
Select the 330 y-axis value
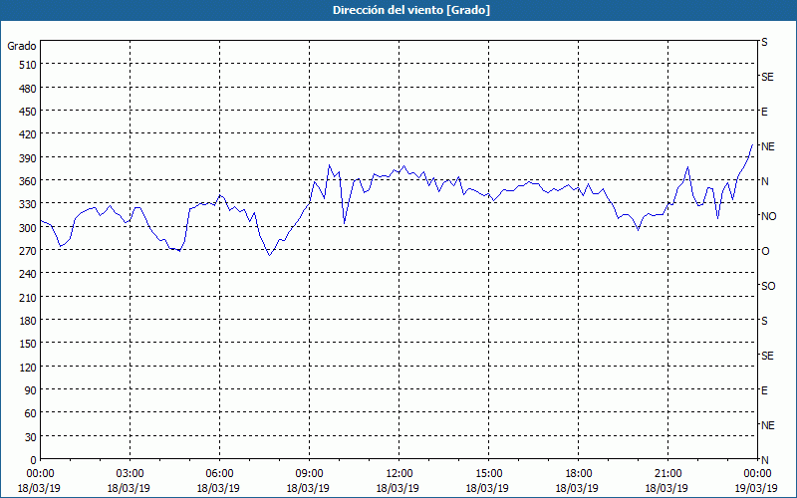(x=29, y=204)
